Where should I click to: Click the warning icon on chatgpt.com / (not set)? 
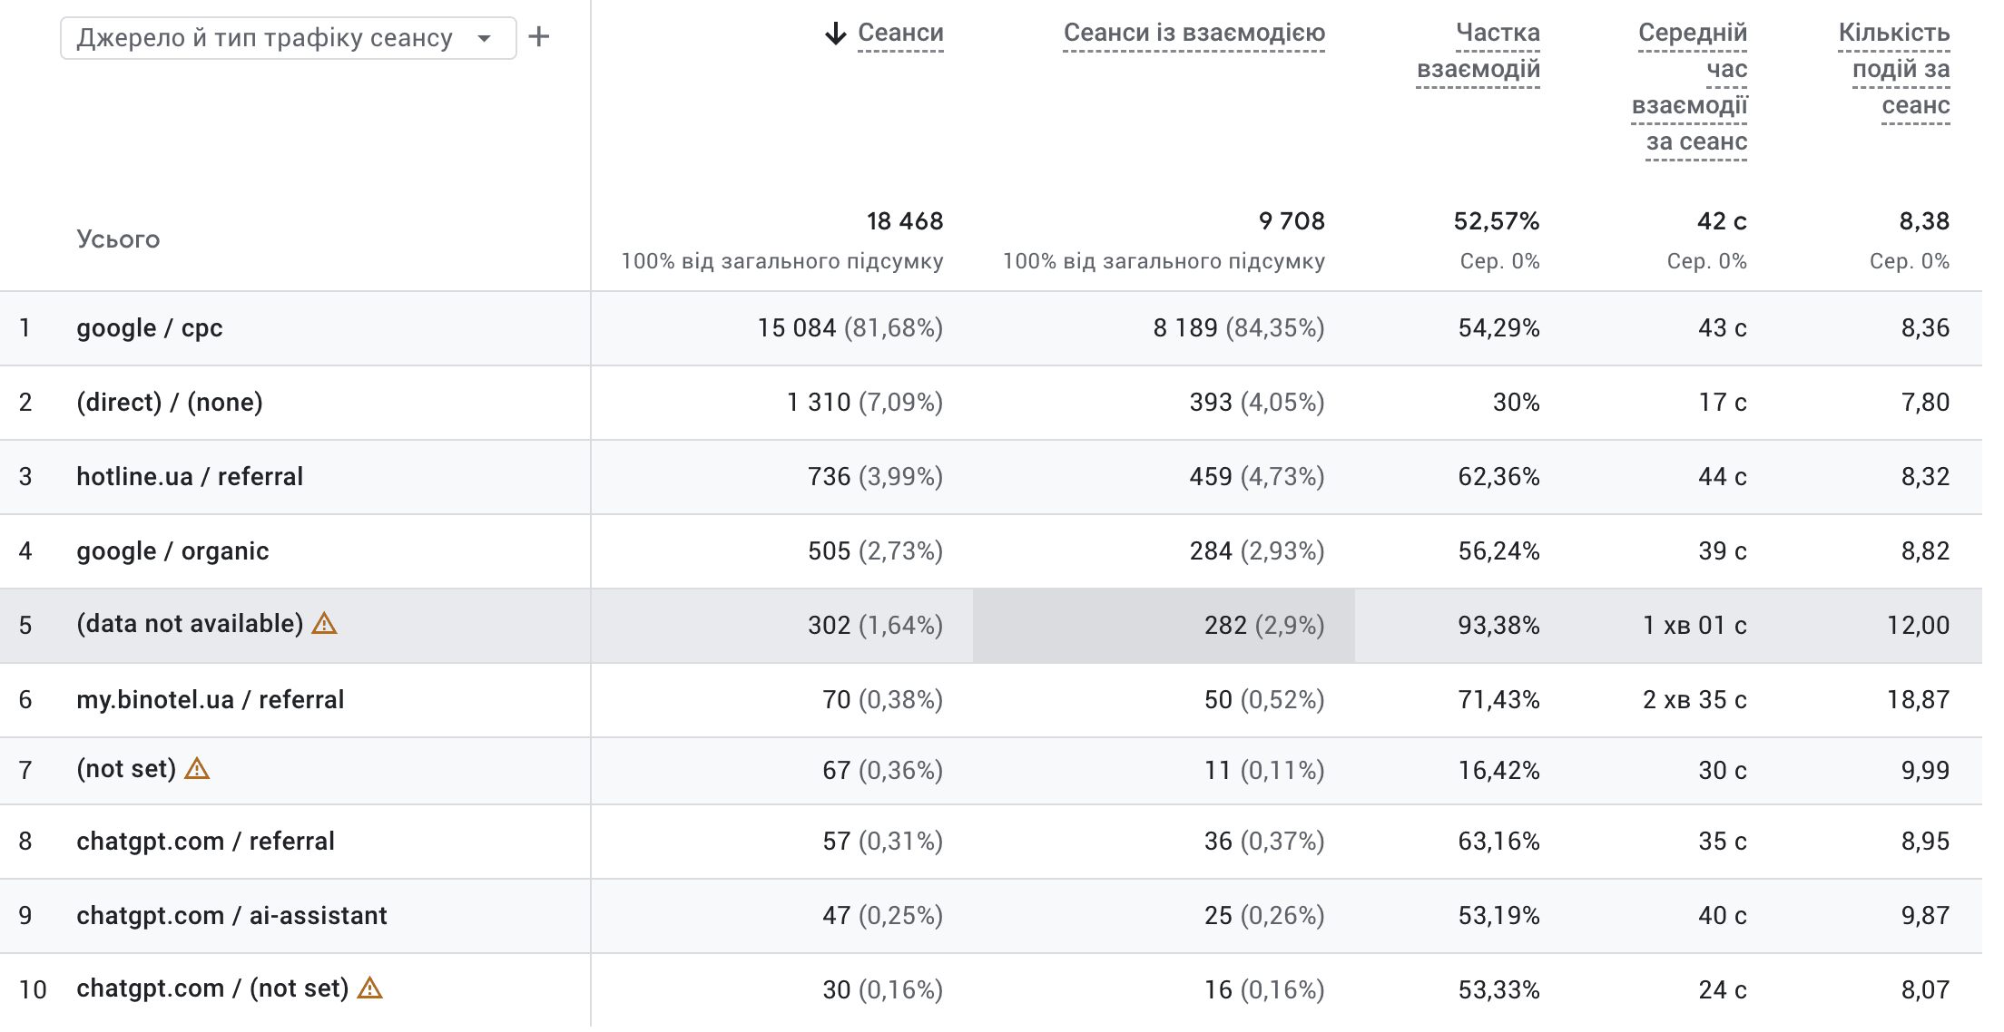coord(369,988)
